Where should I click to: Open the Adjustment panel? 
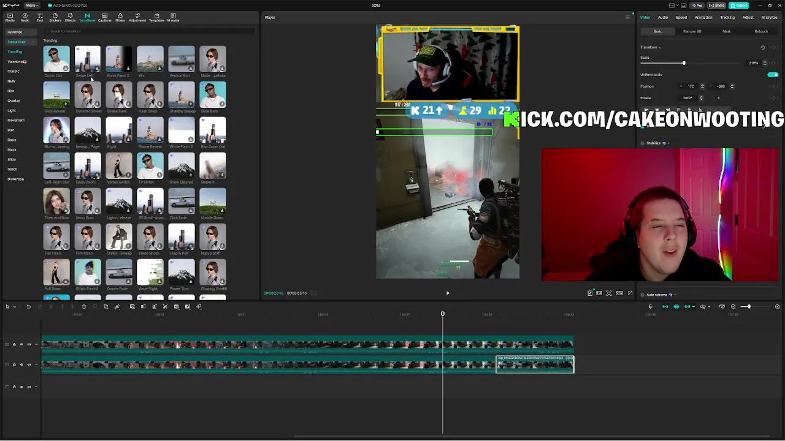pos(137,17)
